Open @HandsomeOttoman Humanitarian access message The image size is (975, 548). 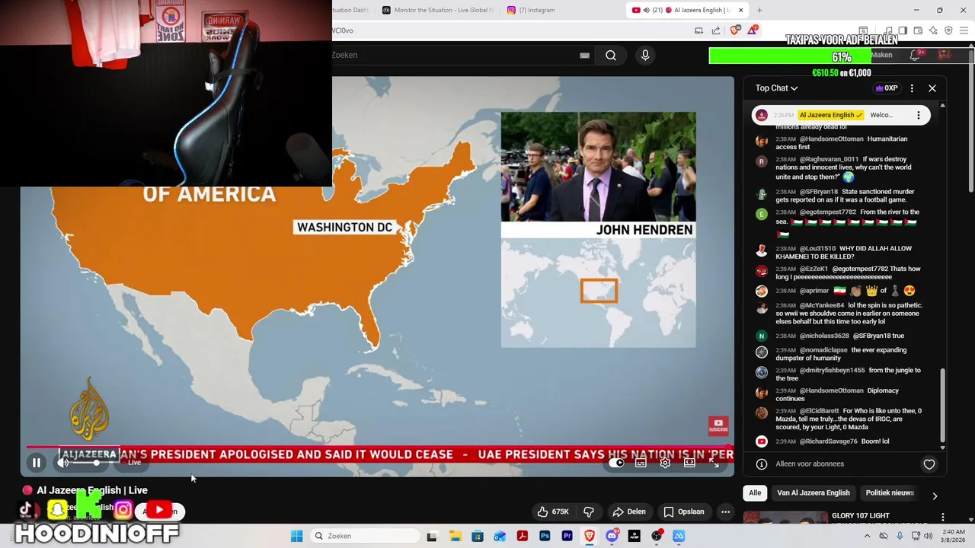click(841, 144)
